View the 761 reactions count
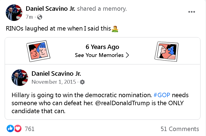The width and height of the screenshot is (206, 136). pos(29,129)
